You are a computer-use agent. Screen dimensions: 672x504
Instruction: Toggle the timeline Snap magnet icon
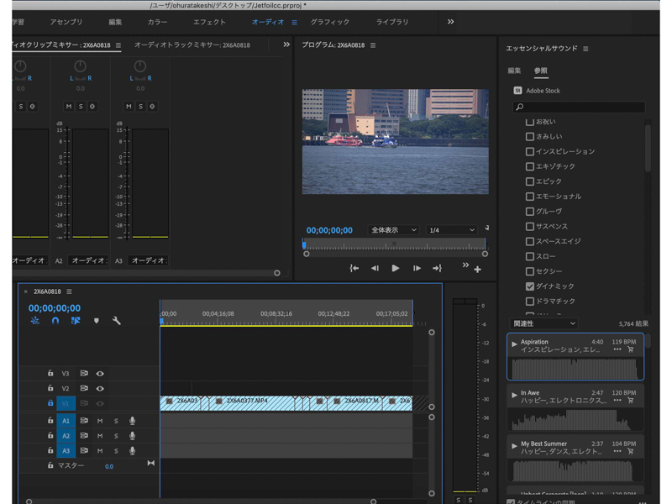(55, 321)
